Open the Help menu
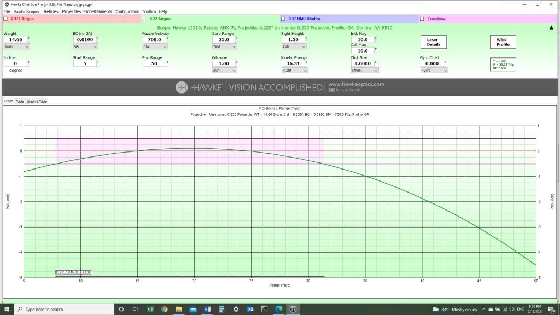Screen dimensions: 560x315 pyautogui.click(x=163, y=12)
